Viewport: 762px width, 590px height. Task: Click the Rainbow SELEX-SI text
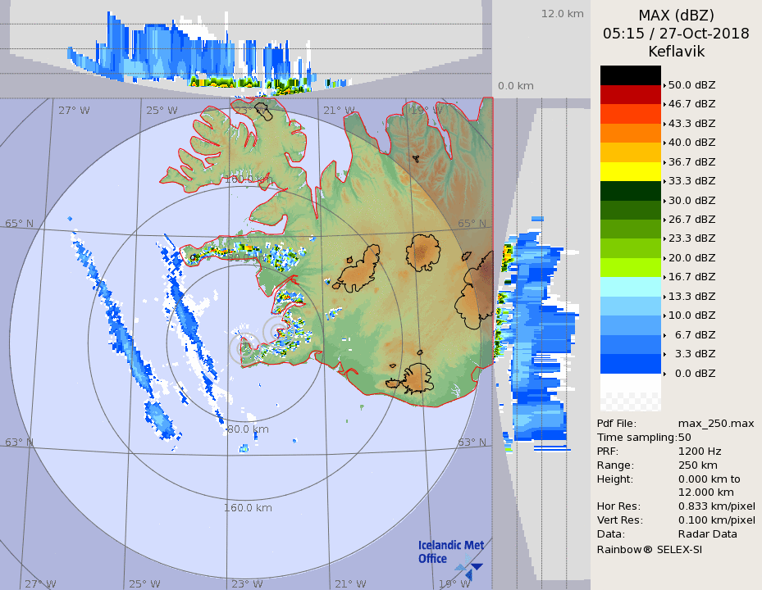tap(649, 549)
